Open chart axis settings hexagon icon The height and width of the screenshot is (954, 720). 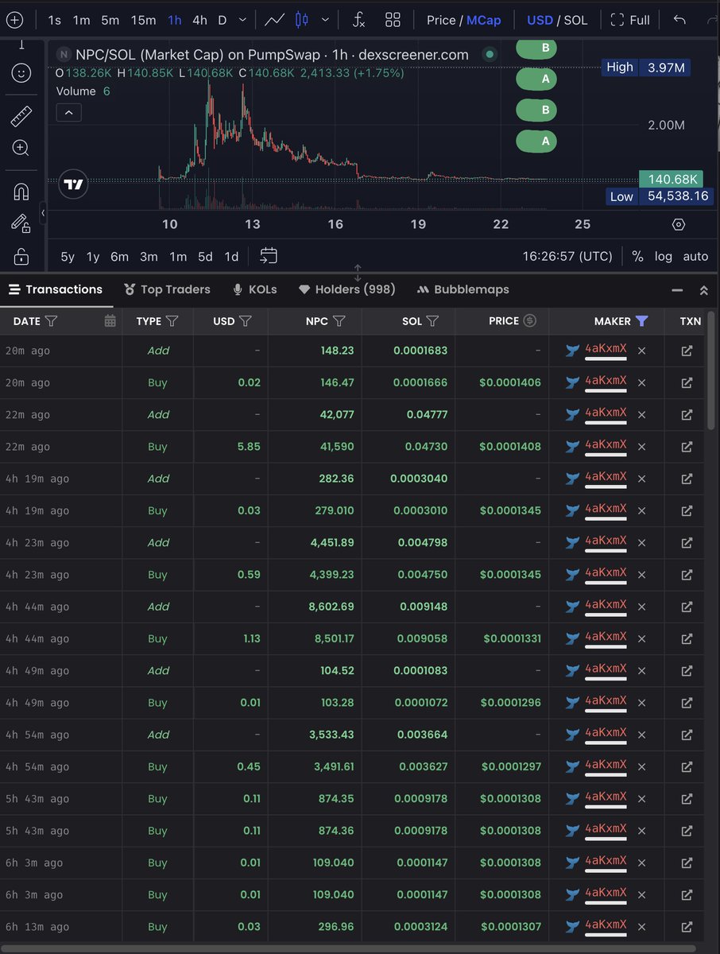[x=679, y=224]
